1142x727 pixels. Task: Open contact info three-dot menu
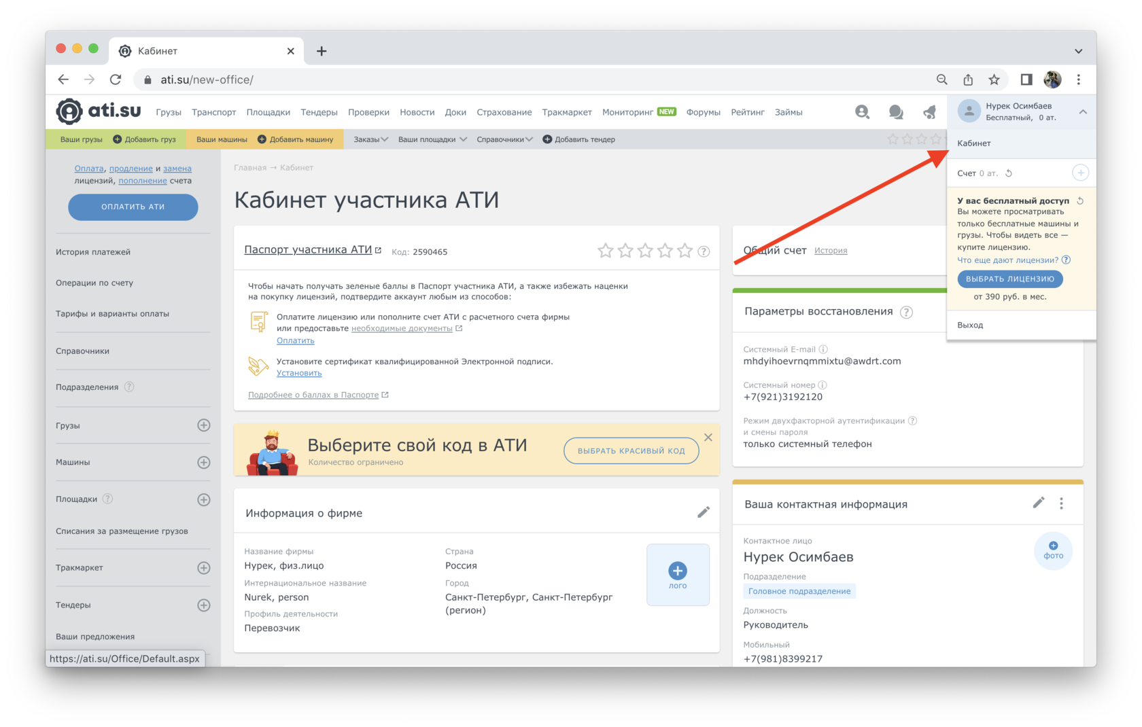[1061, 503]
